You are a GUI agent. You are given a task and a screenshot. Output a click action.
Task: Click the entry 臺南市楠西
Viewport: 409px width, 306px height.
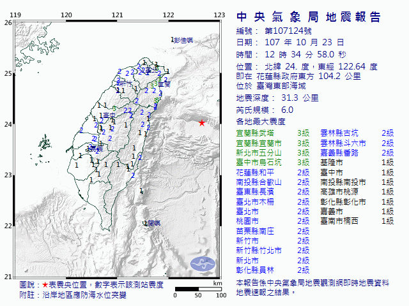(x=339, y=221)
